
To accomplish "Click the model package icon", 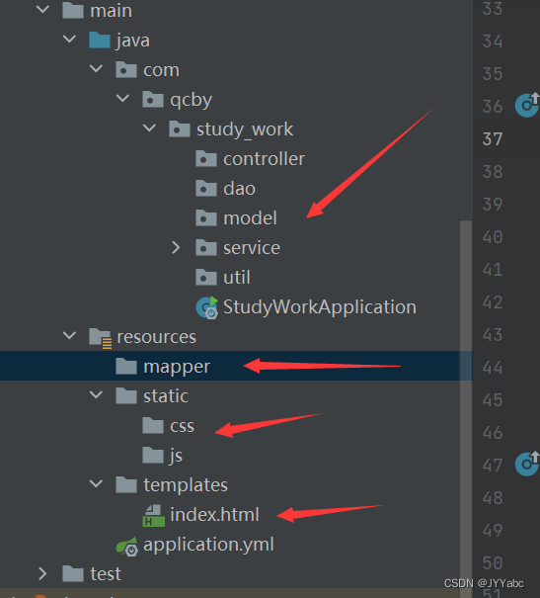I will (206, 218).
